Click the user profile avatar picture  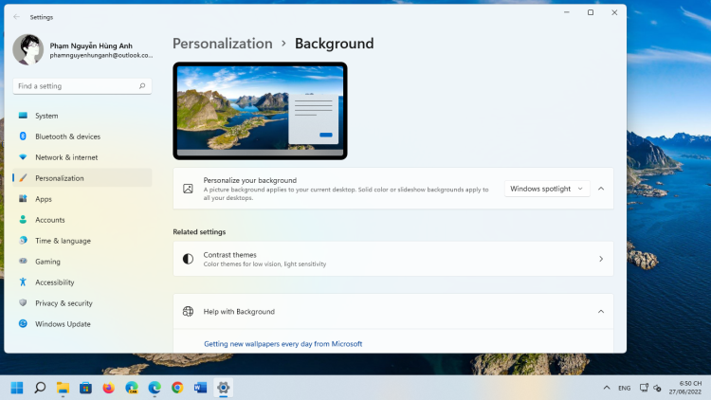click(28, 49)
